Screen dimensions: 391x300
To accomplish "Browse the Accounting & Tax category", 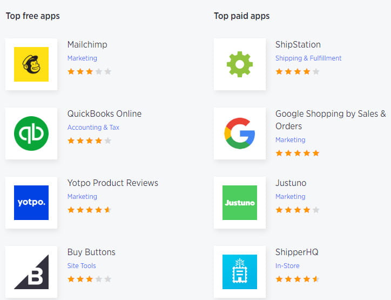I will tap(93, 128).
